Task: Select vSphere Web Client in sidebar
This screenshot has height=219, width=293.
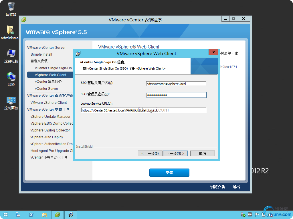Action: point(50,75)
